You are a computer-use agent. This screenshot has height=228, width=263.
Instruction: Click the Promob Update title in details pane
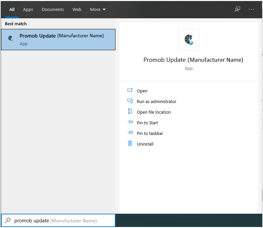[193, 60]
